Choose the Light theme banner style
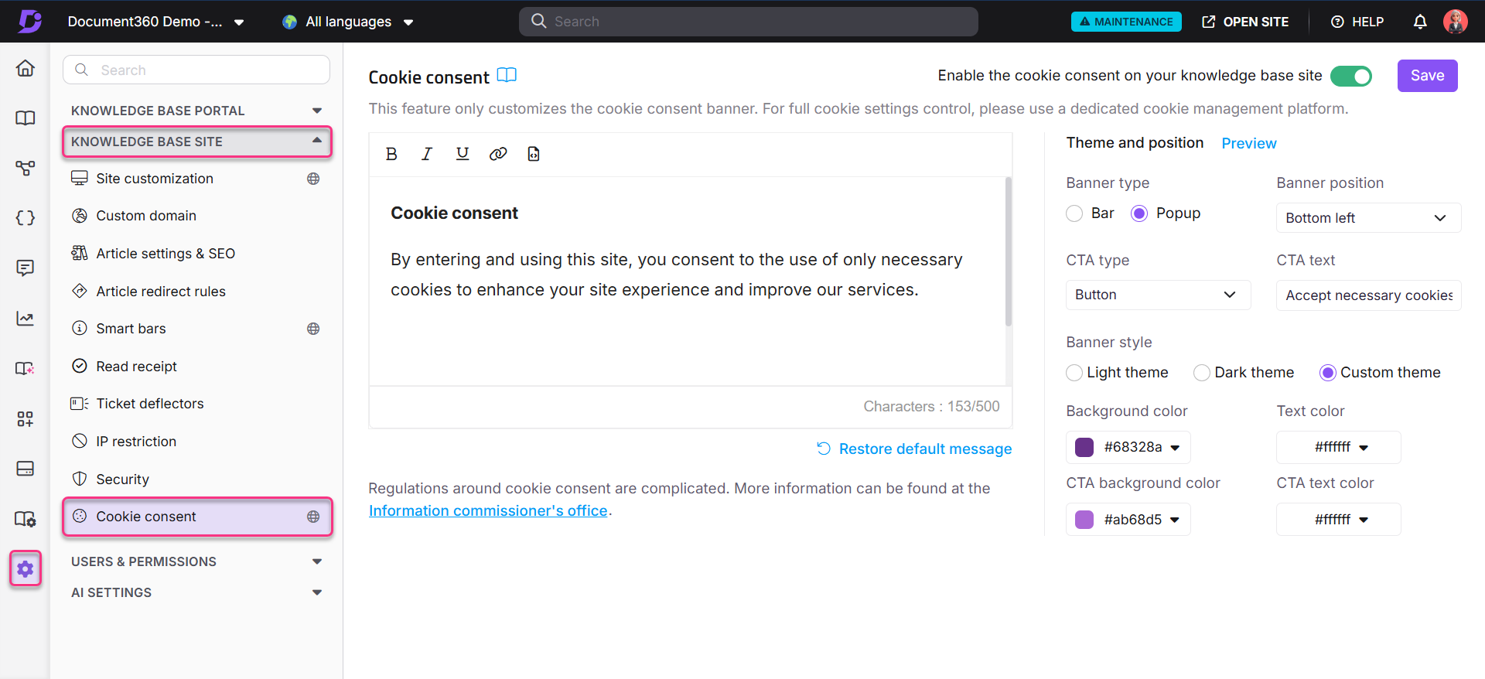This screenshot has height=679, width=1485. [x=1074, y=372]
